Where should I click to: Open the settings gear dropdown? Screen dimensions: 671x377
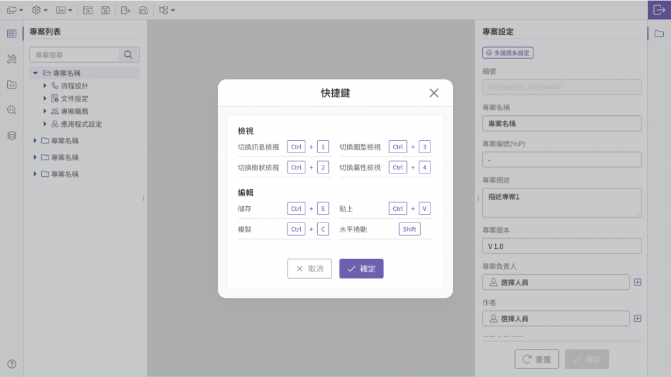click(40, 10)
